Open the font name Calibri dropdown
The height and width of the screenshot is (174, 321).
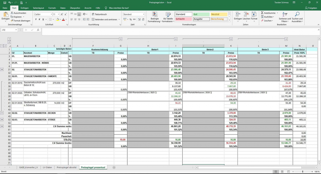(x=51, y=14)
